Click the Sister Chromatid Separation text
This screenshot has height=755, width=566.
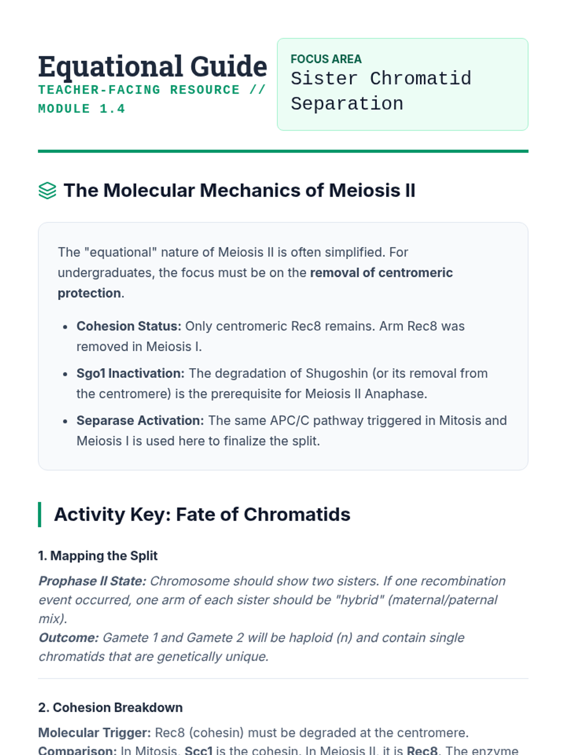[x=381, y=91]
